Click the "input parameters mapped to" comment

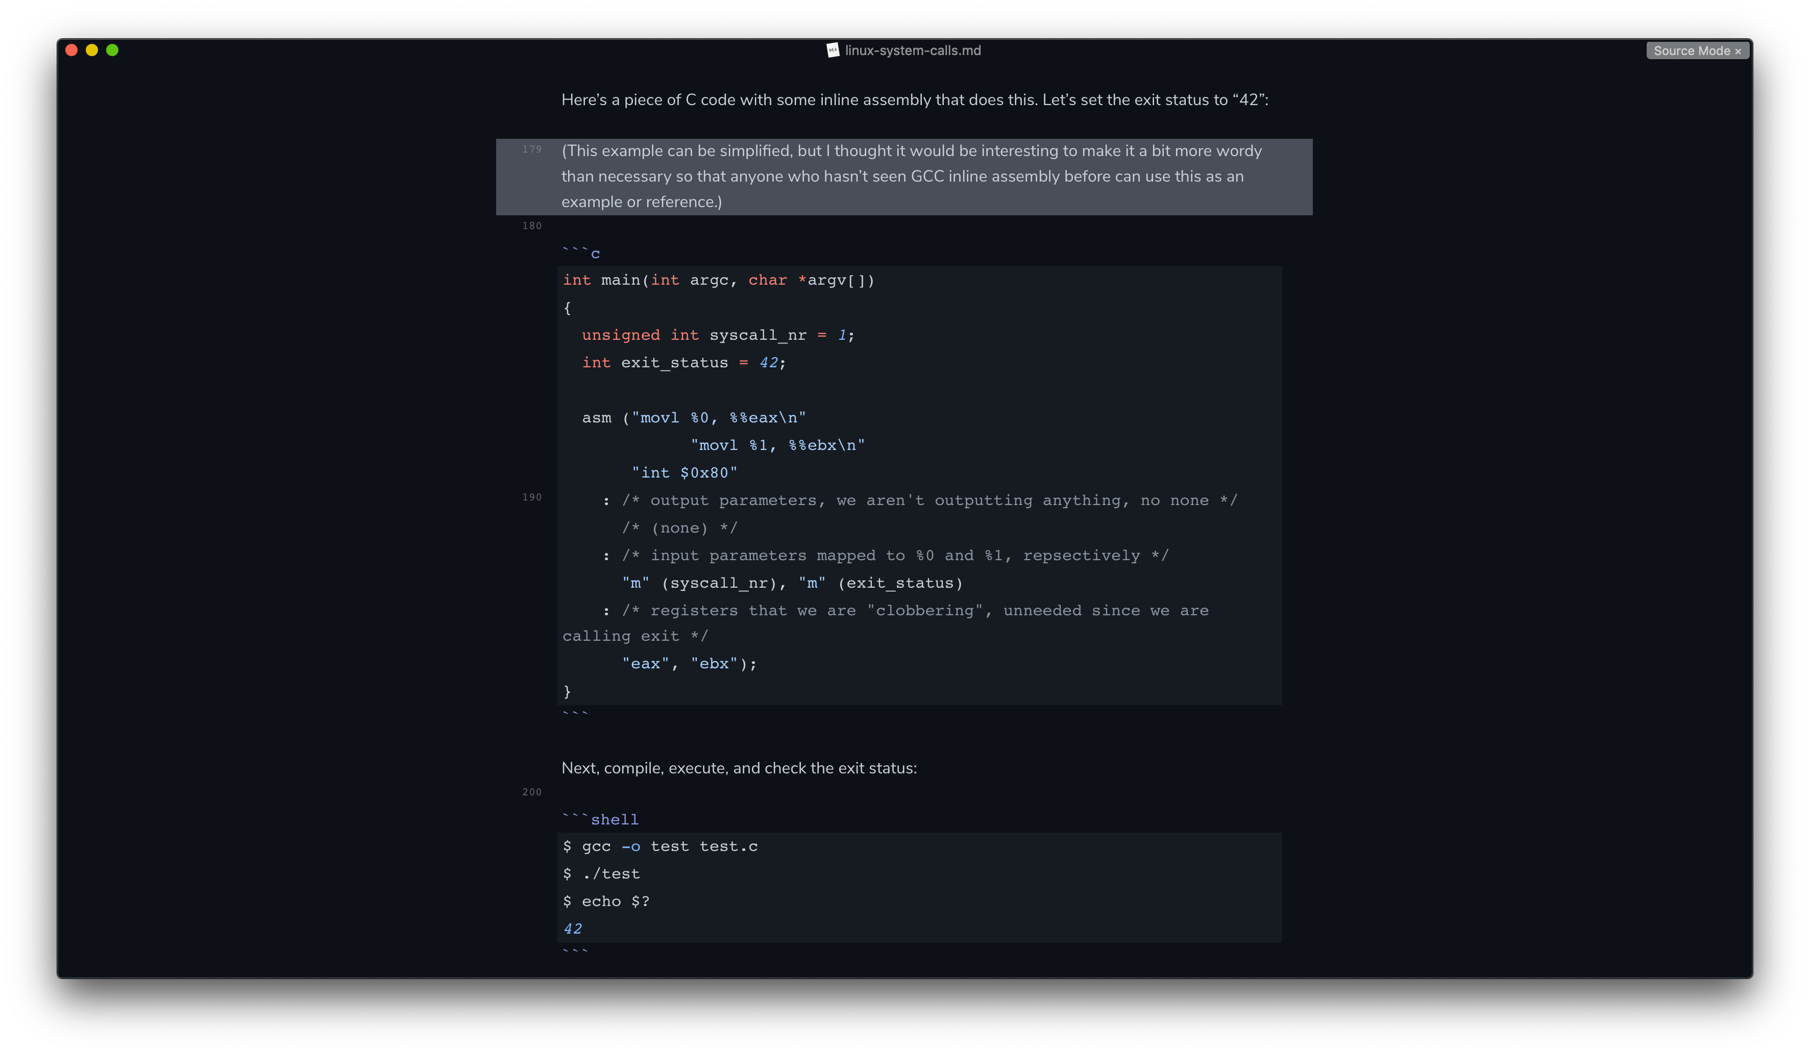[886, 556]
